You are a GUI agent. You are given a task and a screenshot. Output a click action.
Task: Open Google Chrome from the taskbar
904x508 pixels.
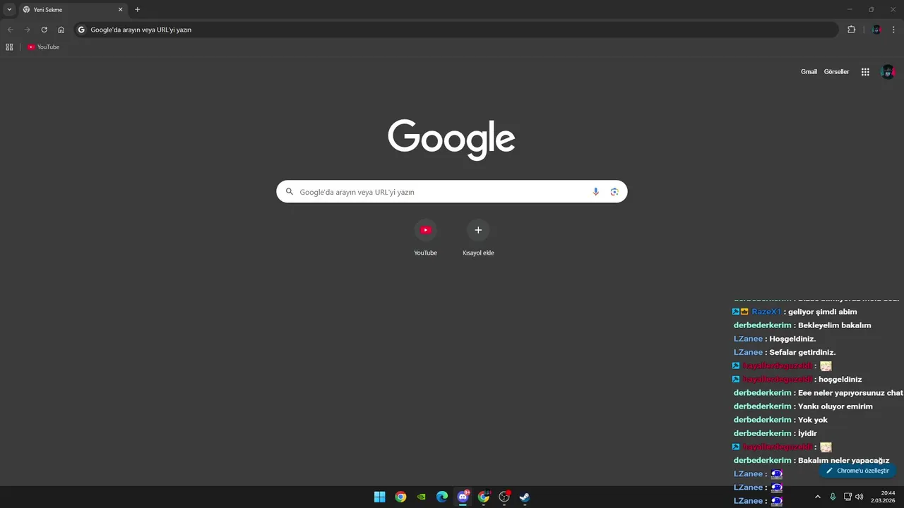400,497
